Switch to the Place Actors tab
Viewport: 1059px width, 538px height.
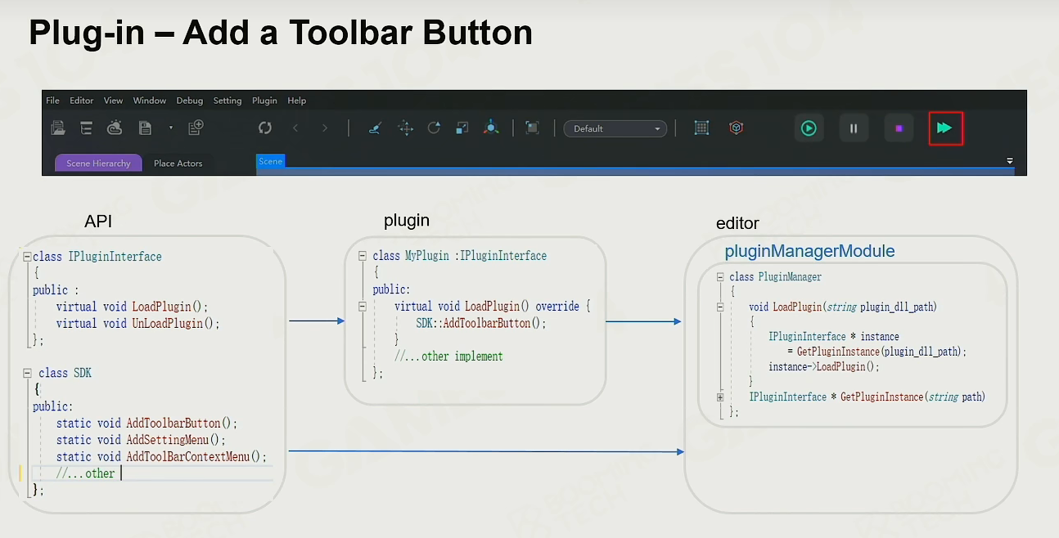coord(178,164)
